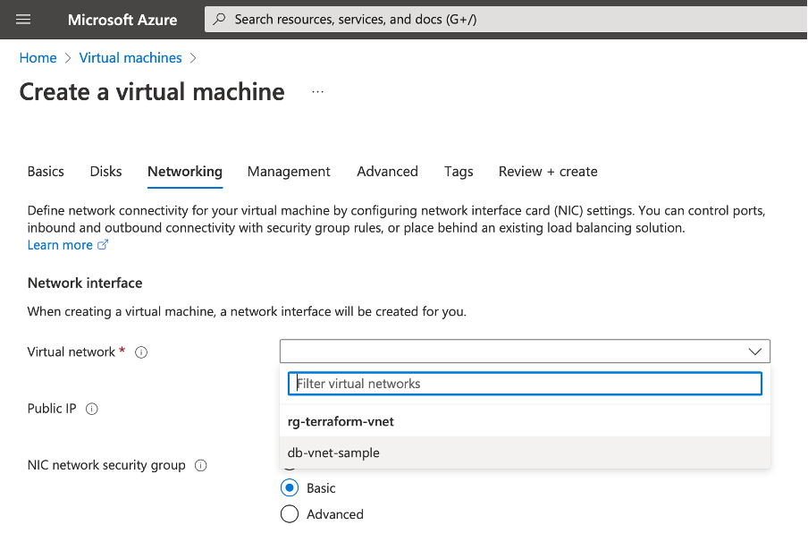808x533 pixels.
Task: Click the search magnifier icon
Action: (x=220, y=20)
